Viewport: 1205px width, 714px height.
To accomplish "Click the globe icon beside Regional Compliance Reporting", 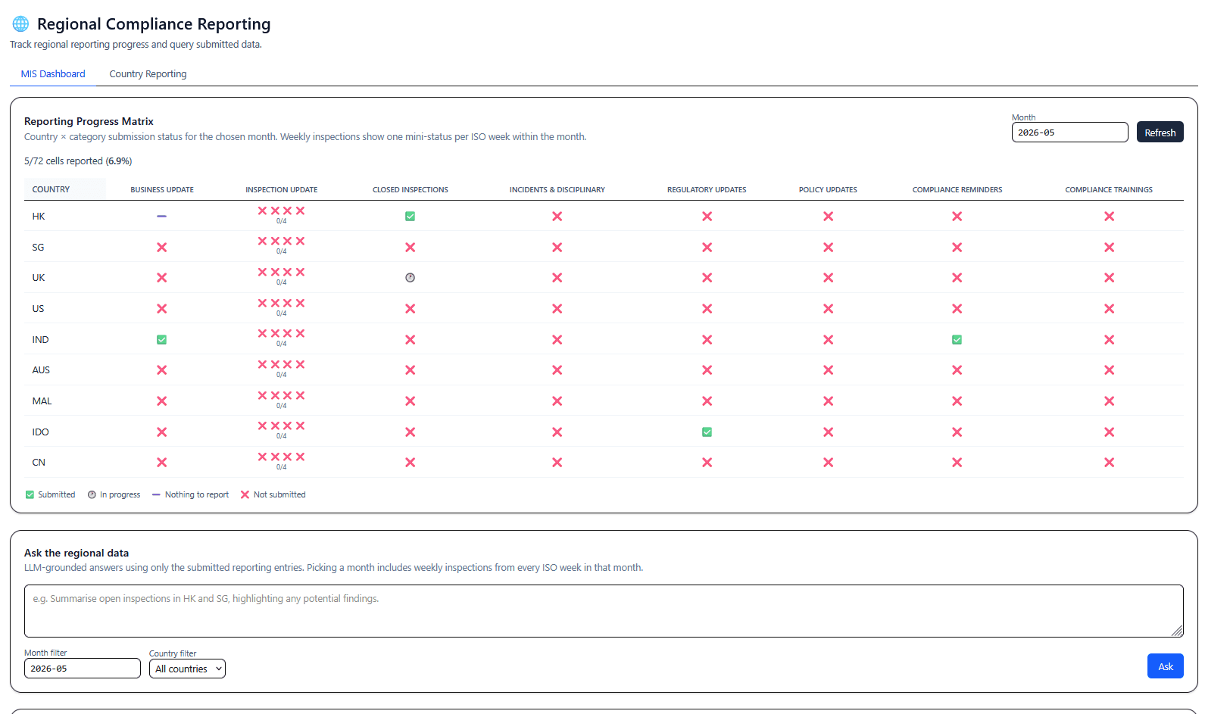I will [x=20, y=24].
